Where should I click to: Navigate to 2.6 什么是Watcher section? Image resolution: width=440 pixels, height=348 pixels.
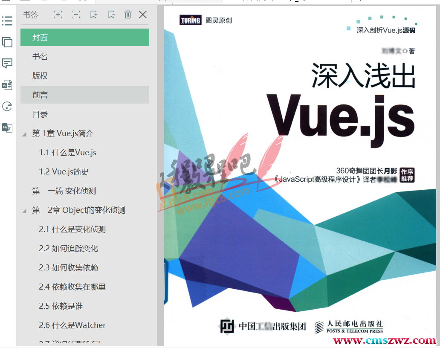pyautogui.click(x=72, y=325)
